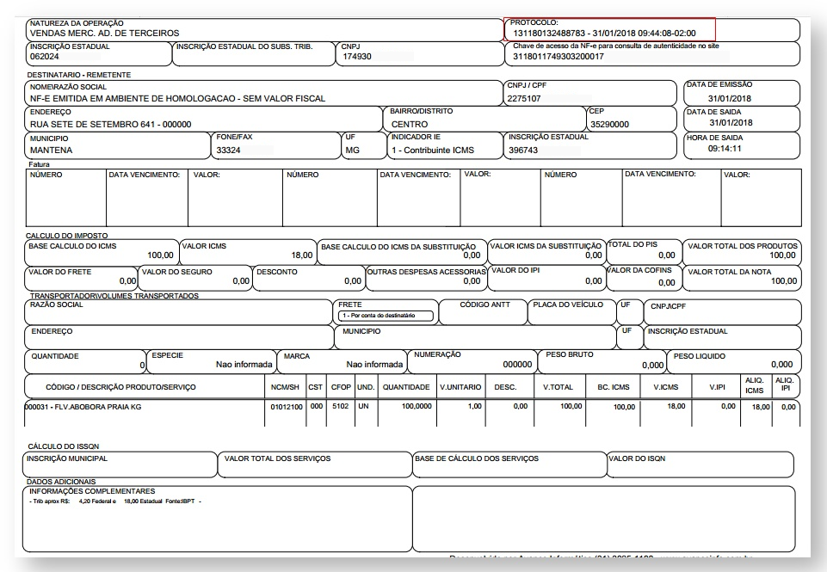Click the product row ALIQ. ICMS value 18,00

click(761, 407)
